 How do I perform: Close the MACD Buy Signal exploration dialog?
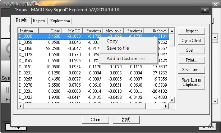pos(205,10)
